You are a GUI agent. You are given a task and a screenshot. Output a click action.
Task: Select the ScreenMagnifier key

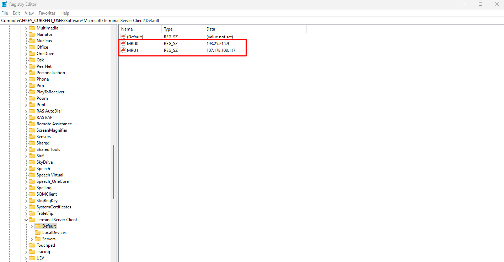[52, 130]
